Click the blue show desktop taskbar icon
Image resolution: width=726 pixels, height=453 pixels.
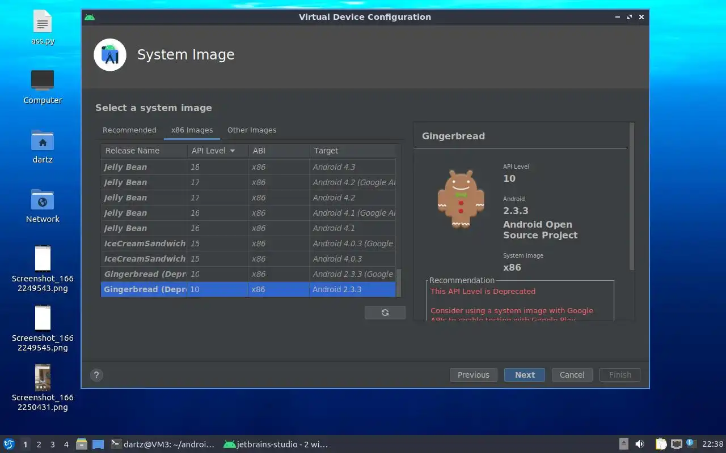pos(98,445)
